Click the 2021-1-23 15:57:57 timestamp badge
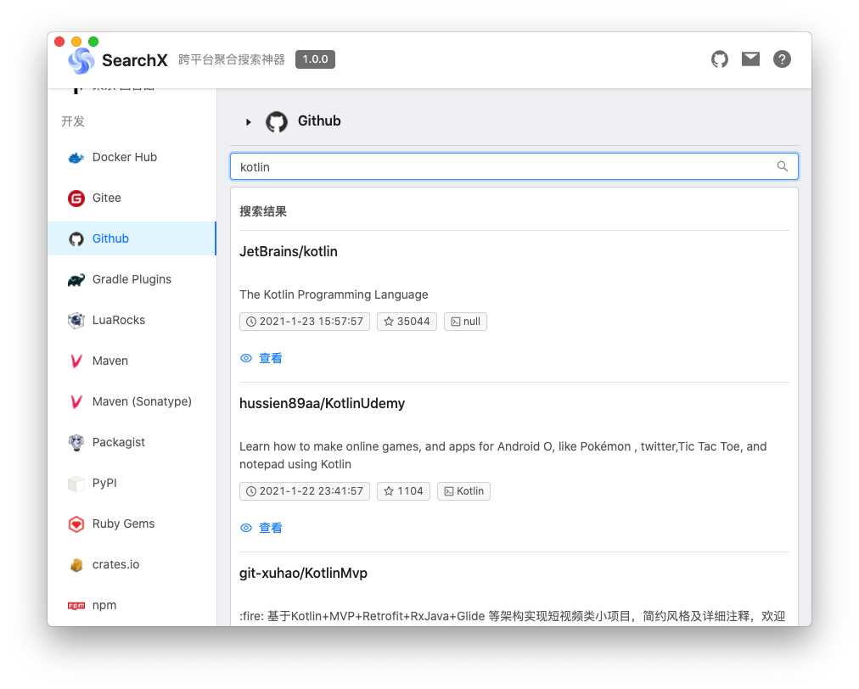 (x=305, y=322)
